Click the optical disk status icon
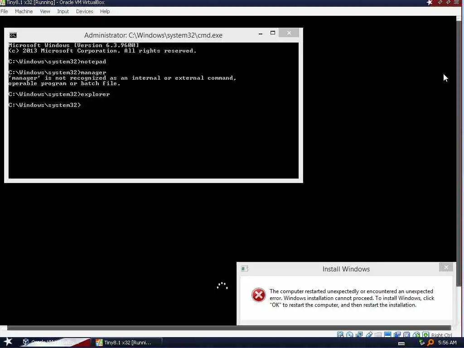Image resolution: width=464 pixels, height=348 pixels. pyautogui.click(x=349, y=335)
